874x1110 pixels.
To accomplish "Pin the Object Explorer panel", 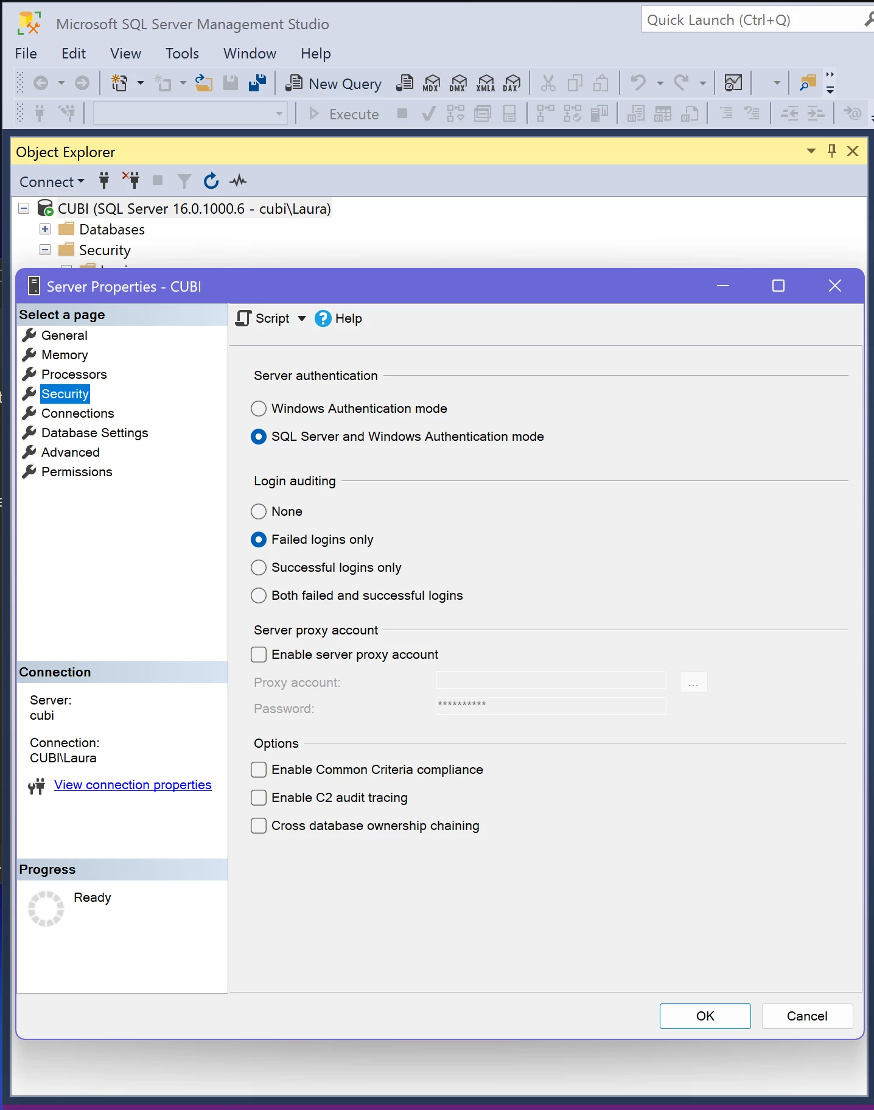I will (832, 150).
